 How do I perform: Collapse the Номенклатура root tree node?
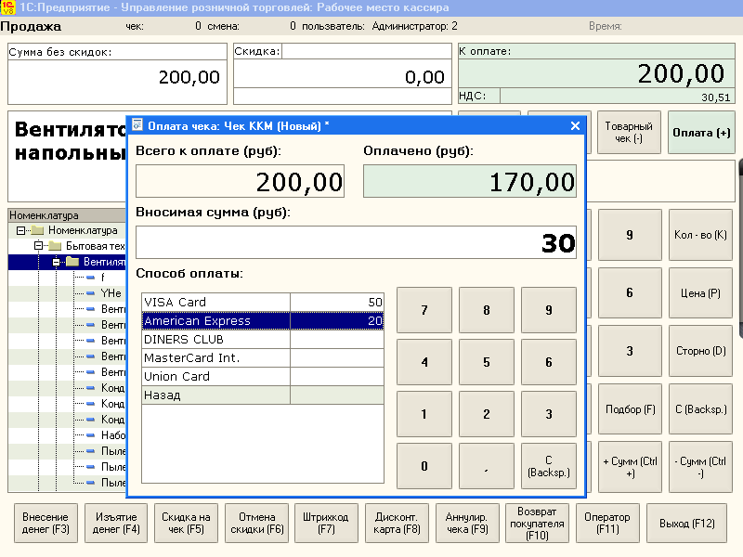coord(20,230)
